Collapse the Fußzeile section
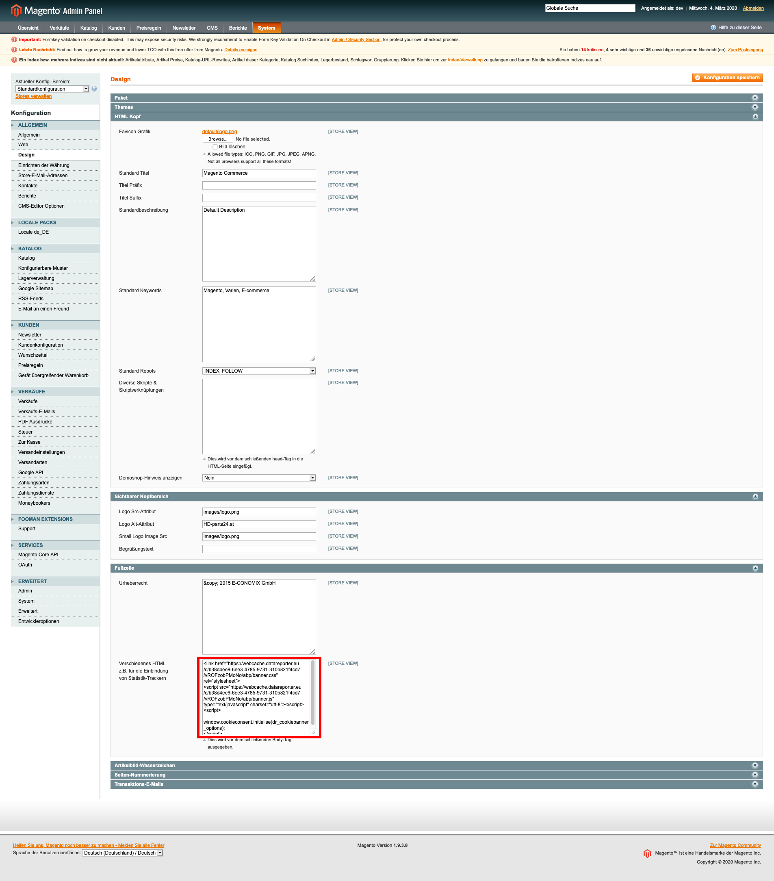Screen dimensions: 774x881 tap(755, 568)
